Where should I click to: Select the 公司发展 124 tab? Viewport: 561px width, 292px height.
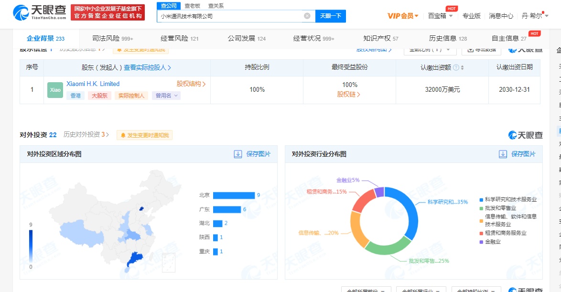247,38
